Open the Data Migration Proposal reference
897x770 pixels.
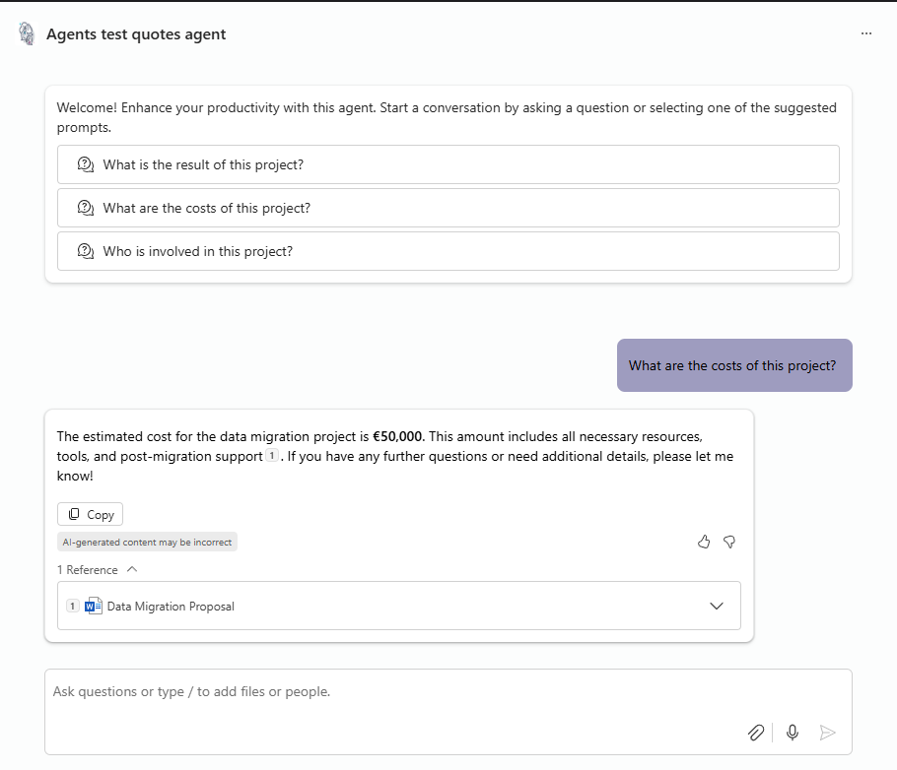[x=399, y=606]
